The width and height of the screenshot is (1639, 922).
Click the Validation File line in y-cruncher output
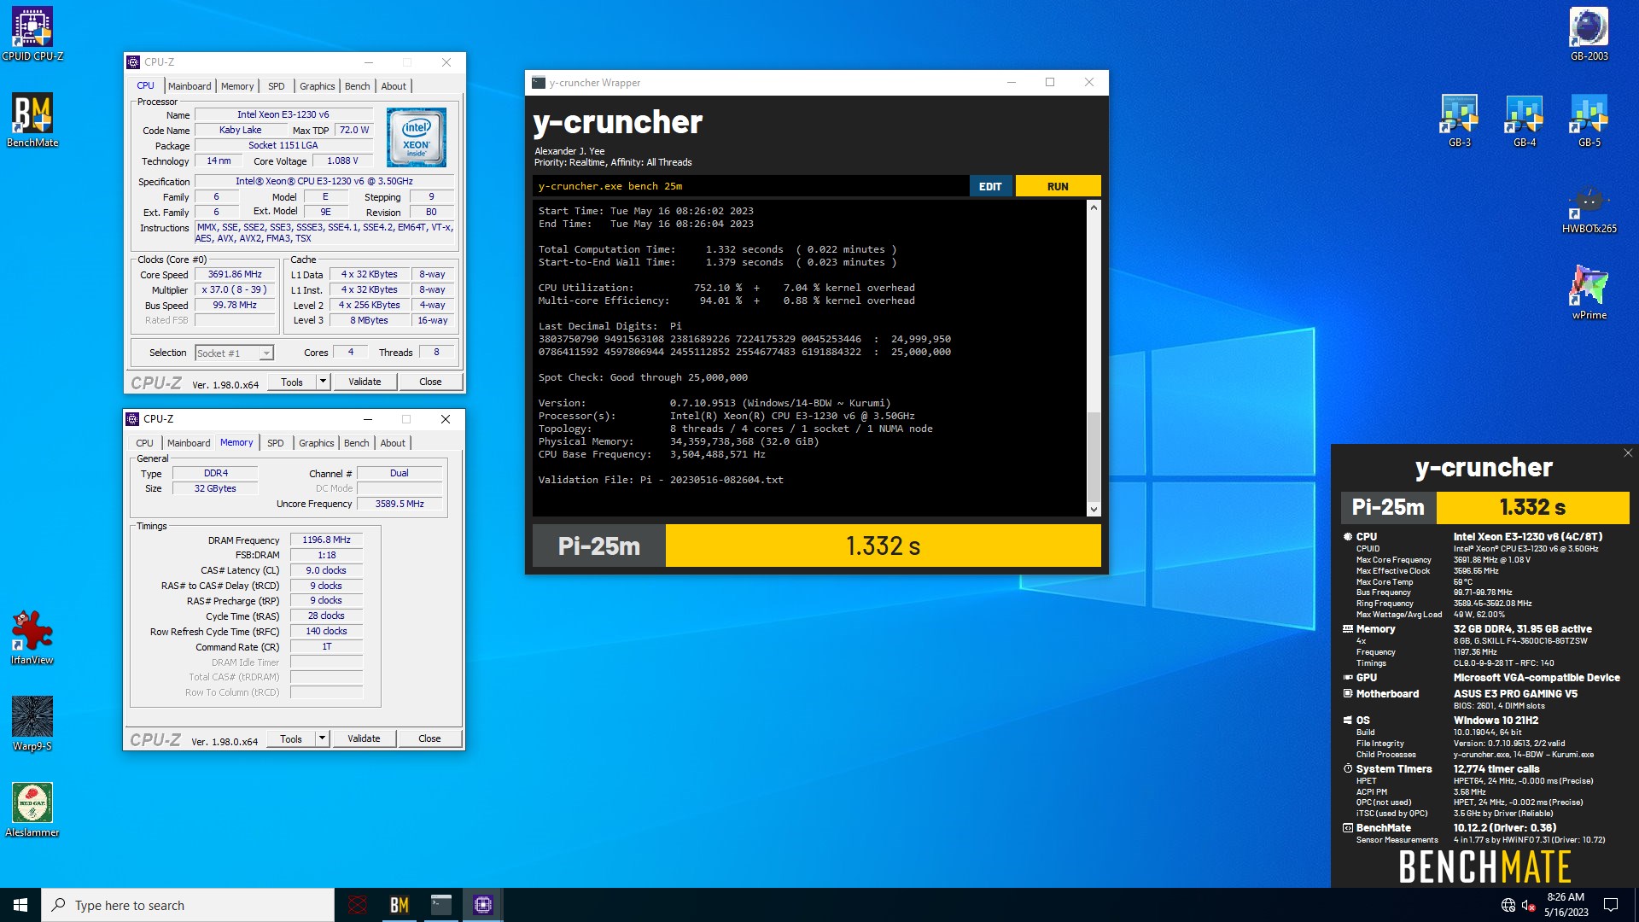pyautogui.click(x=661, y=480)
